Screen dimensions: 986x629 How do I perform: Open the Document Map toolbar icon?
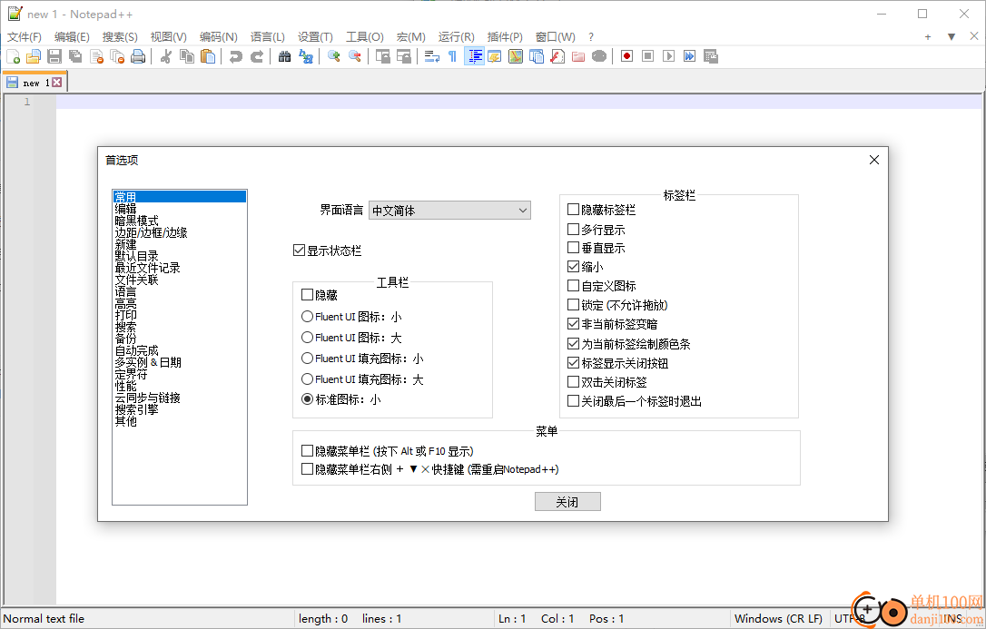point(516,56)
